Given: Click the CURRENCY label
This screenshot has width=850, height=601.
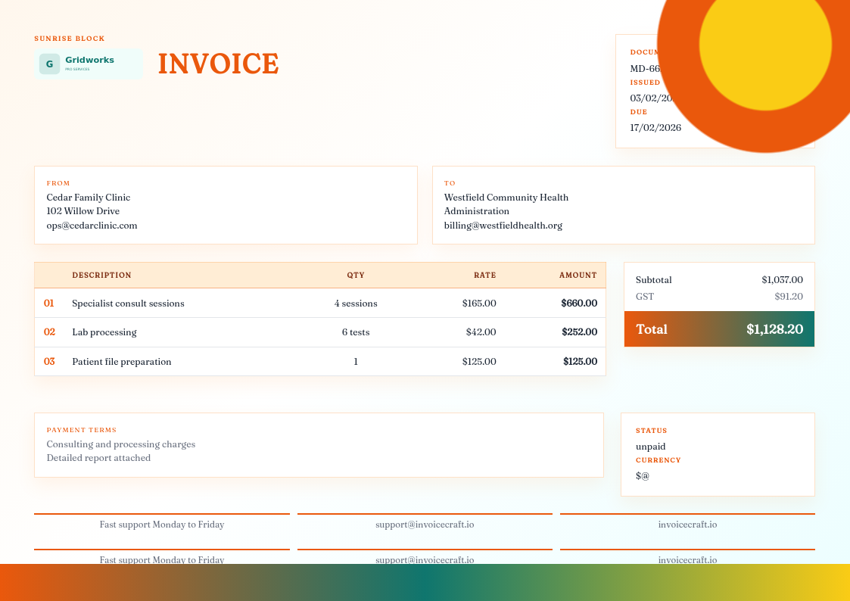Looking at the screenshot, I should [x=658, y=460].
